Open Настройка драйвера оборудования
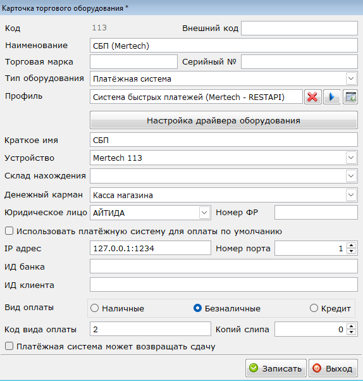 click(x=224, y=120)
